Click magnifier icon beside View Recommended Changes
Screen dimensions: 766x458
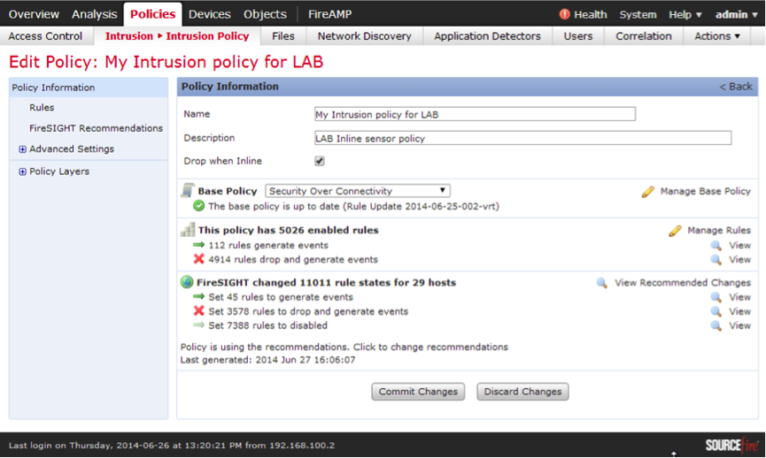point(602,283)
